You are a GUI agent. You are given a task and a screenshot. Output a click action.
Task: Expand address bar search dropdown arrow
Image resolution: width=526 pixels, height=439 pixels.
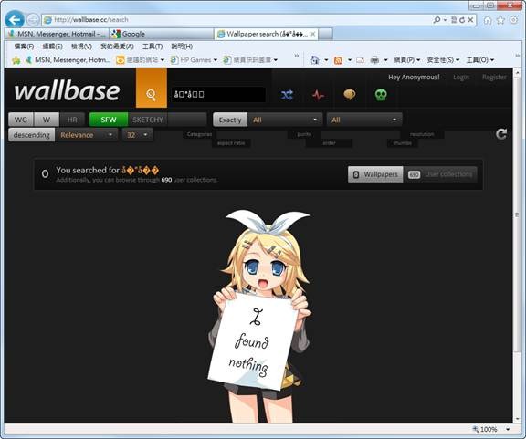pos(445,20)
